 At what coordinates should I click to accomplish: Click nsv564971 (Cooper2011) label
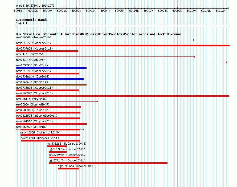pos(34,71)
